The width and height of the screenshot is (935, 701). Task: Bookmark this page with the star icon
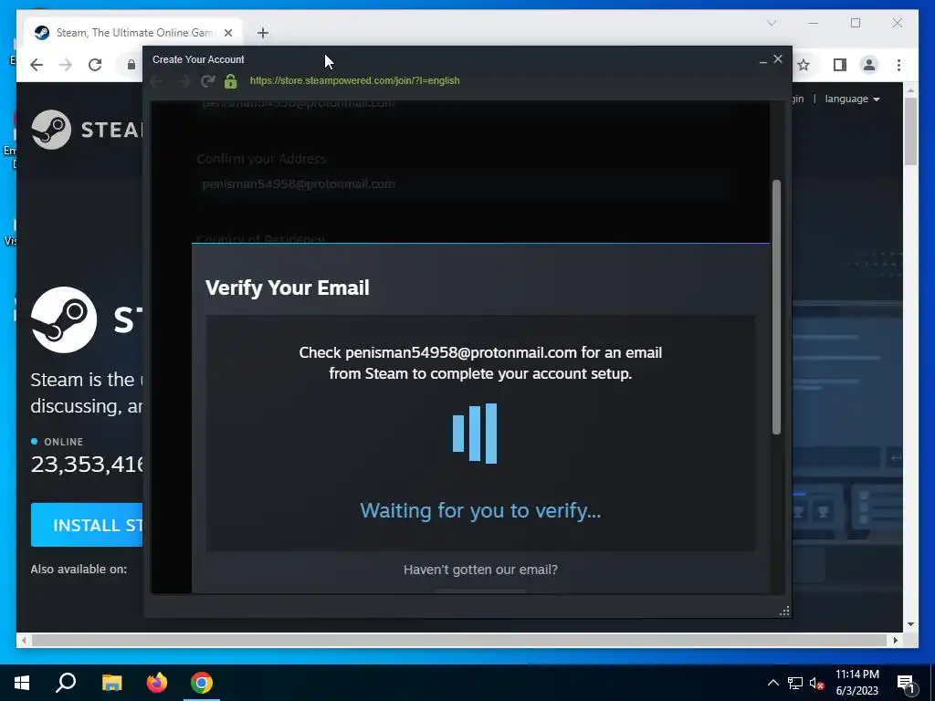[x=804, y=65]
